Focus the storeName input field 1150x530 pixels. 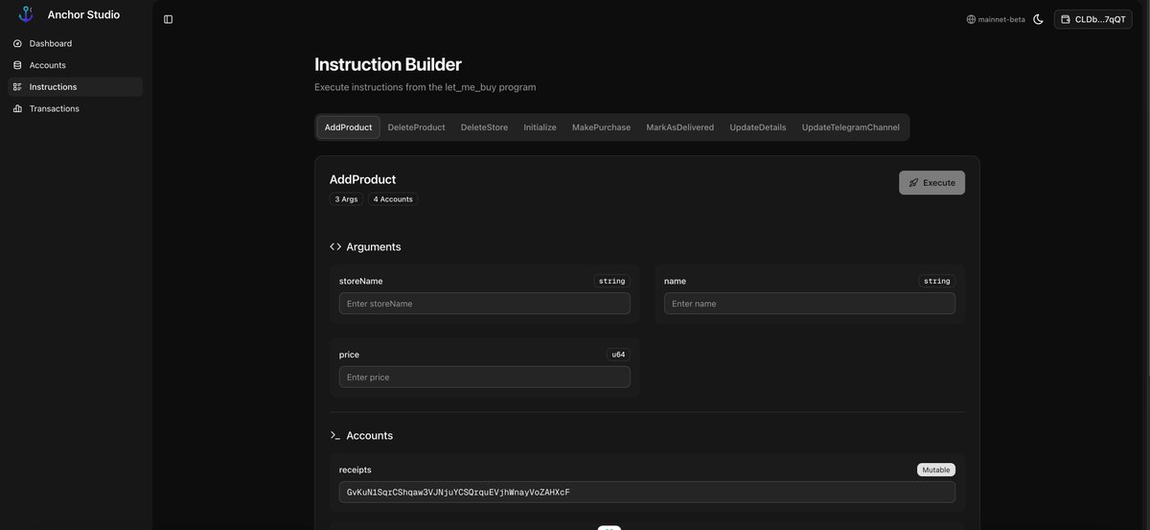(x=485, y=304)
